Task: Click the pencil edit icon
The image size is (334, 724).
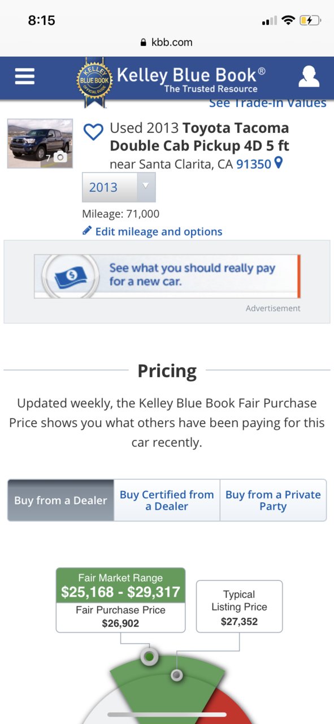Action: [87, 231]
